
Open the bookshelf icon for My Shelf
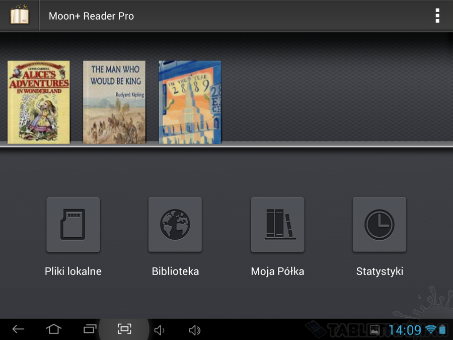tap(277, 225)
